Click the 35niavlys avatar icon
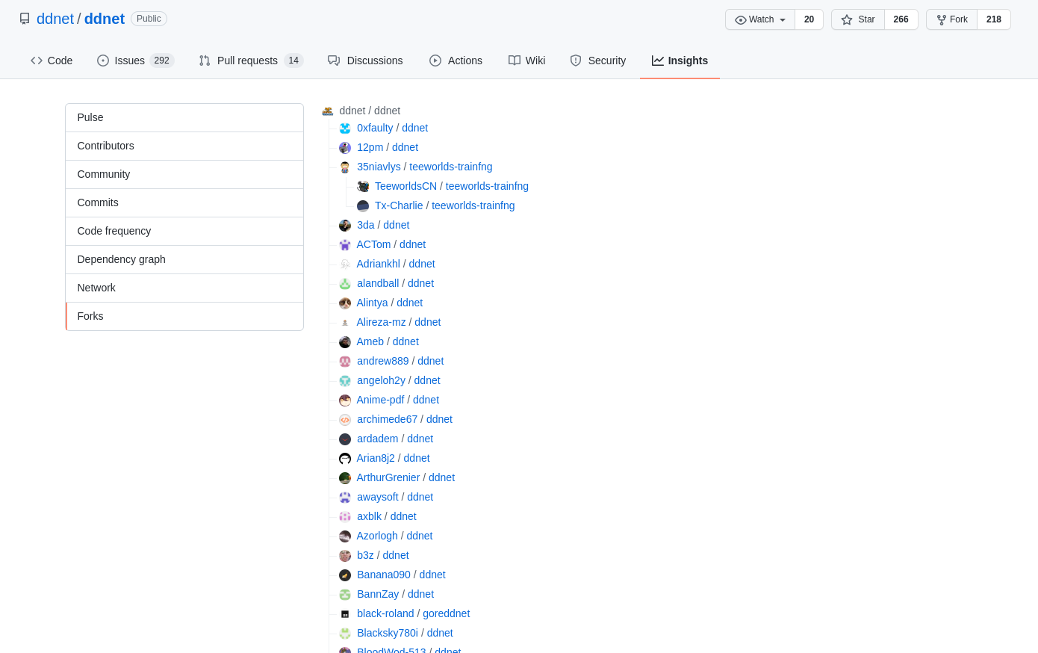 345,167
